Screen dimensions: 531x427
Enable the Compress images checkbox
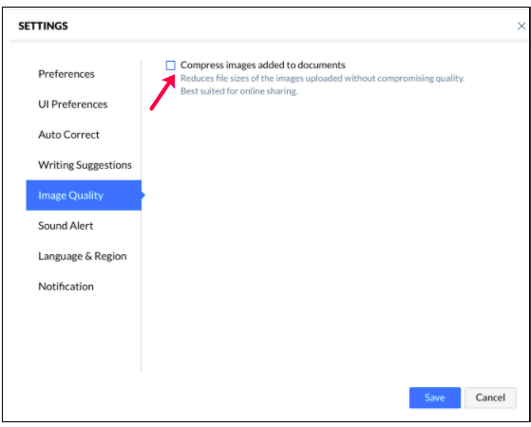[171, 65]
